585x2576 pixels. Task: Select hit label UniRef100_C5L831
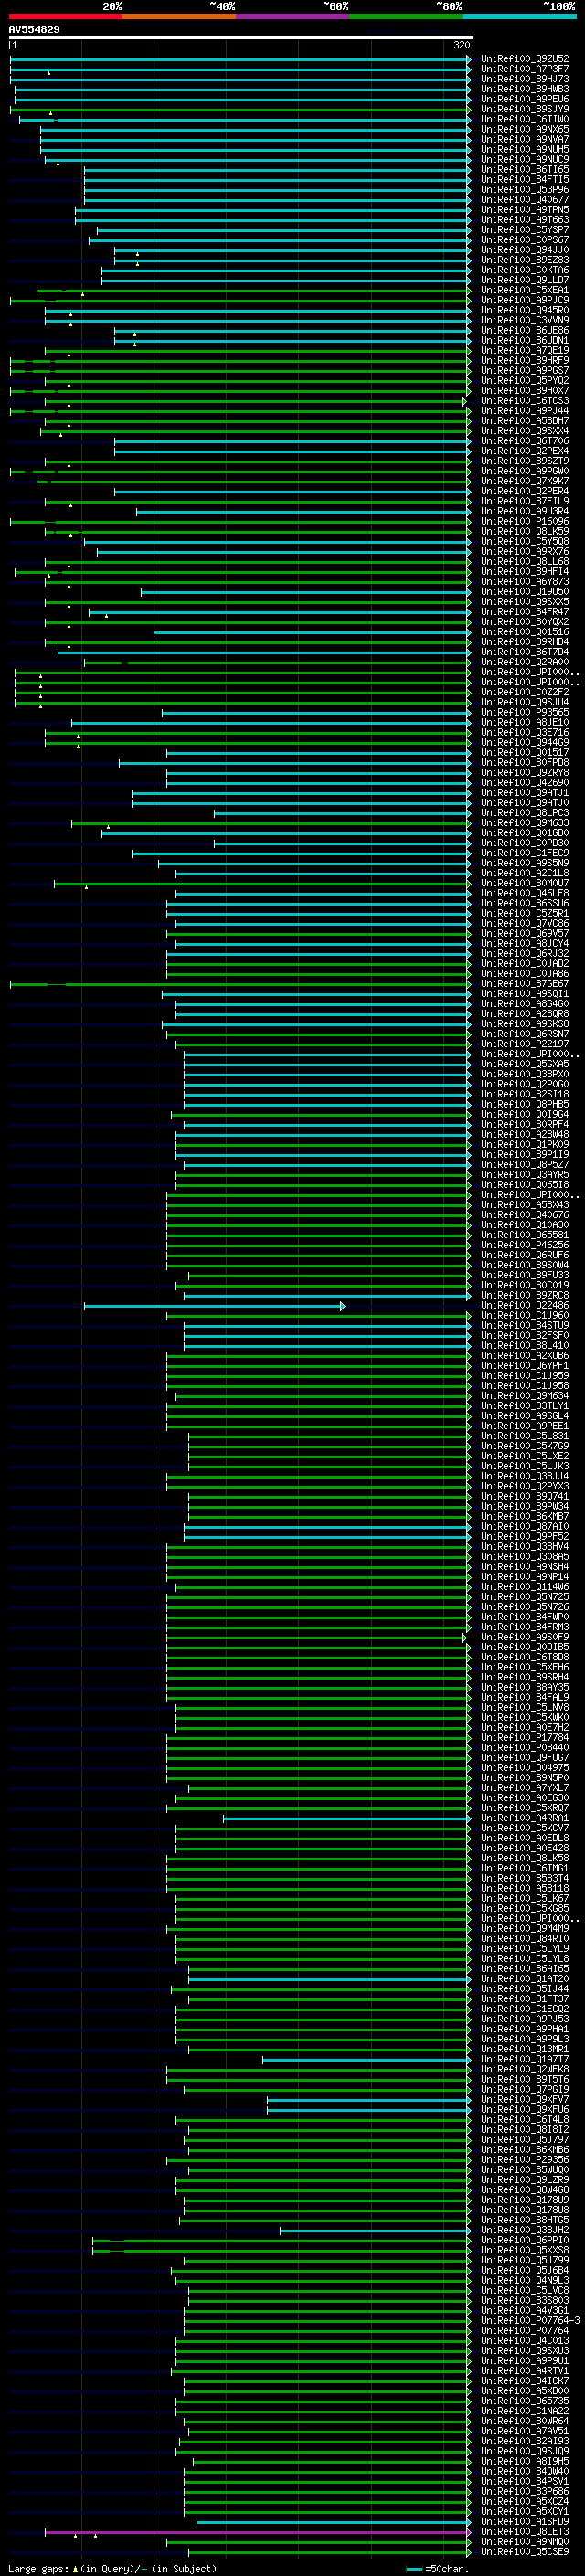tap(525, 1436)
